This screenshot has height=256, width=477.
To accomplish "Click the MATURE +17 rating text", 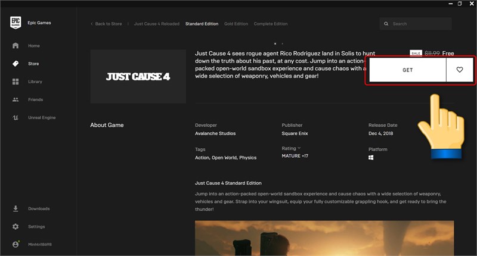I will click(295, 156).
